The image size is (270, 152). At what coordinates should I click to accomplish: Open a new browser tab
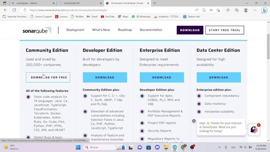coord(154,3)
